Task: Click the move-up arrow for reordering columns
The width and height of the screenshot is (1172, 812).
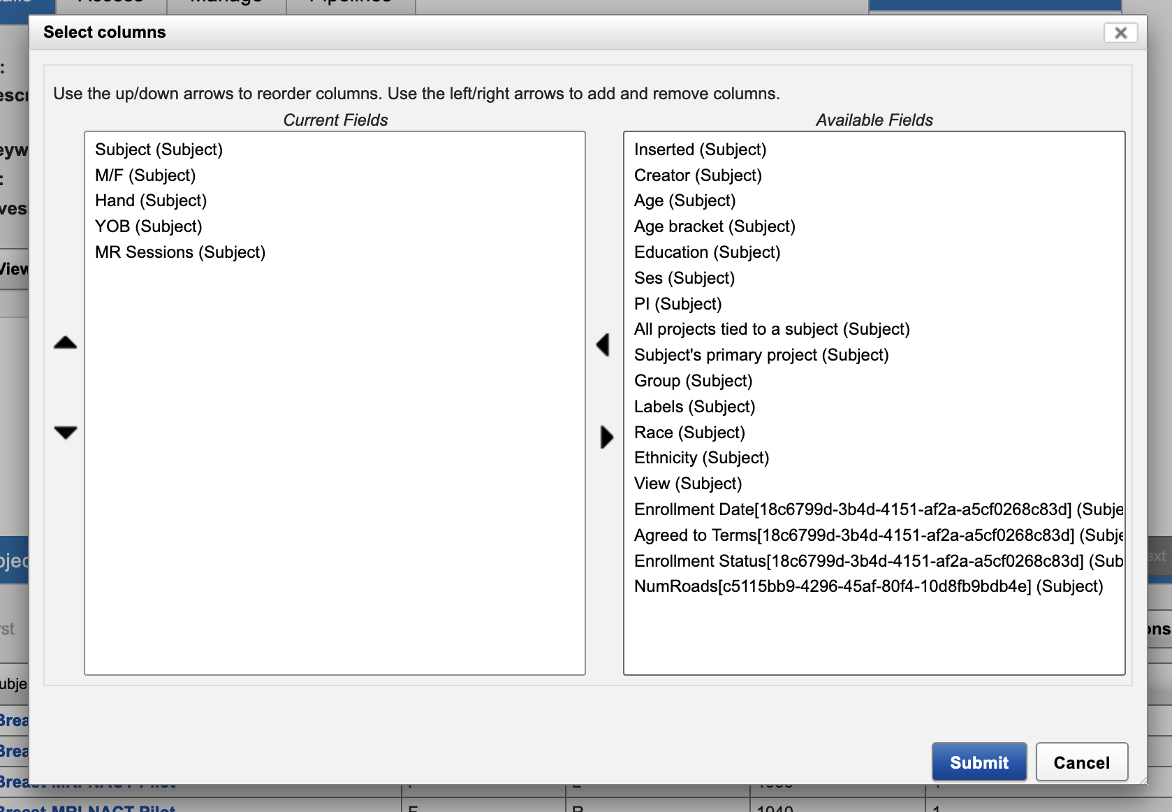Action: (x=66, y=342)
